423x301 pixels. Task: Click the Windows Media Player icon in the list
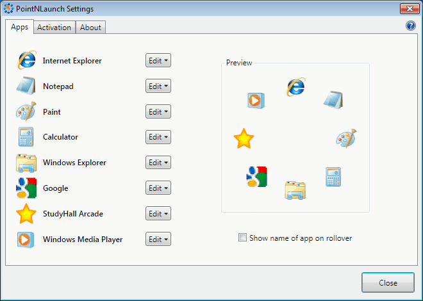[26, 240]
